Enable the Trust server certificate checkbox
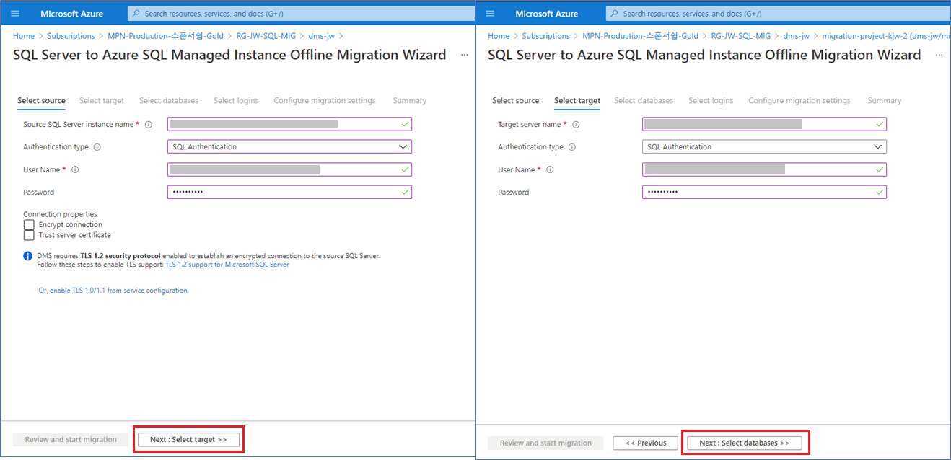The height and width of the screenshot is (460, 951). pyautogui.click(x=29, y=235)
